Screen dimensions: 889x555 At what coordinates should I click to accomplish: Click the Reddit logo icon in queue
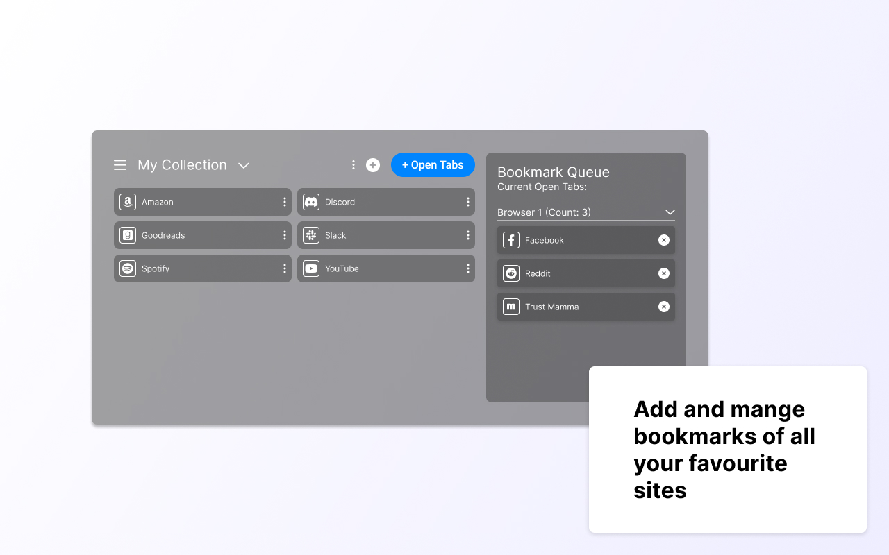[x=511, y=273]
